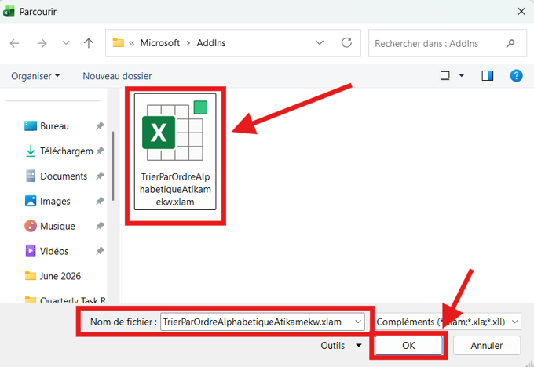Open the recent locations chevron
Image resolution: width=534 pixels, height=367 pixels.
pos(66,43)
